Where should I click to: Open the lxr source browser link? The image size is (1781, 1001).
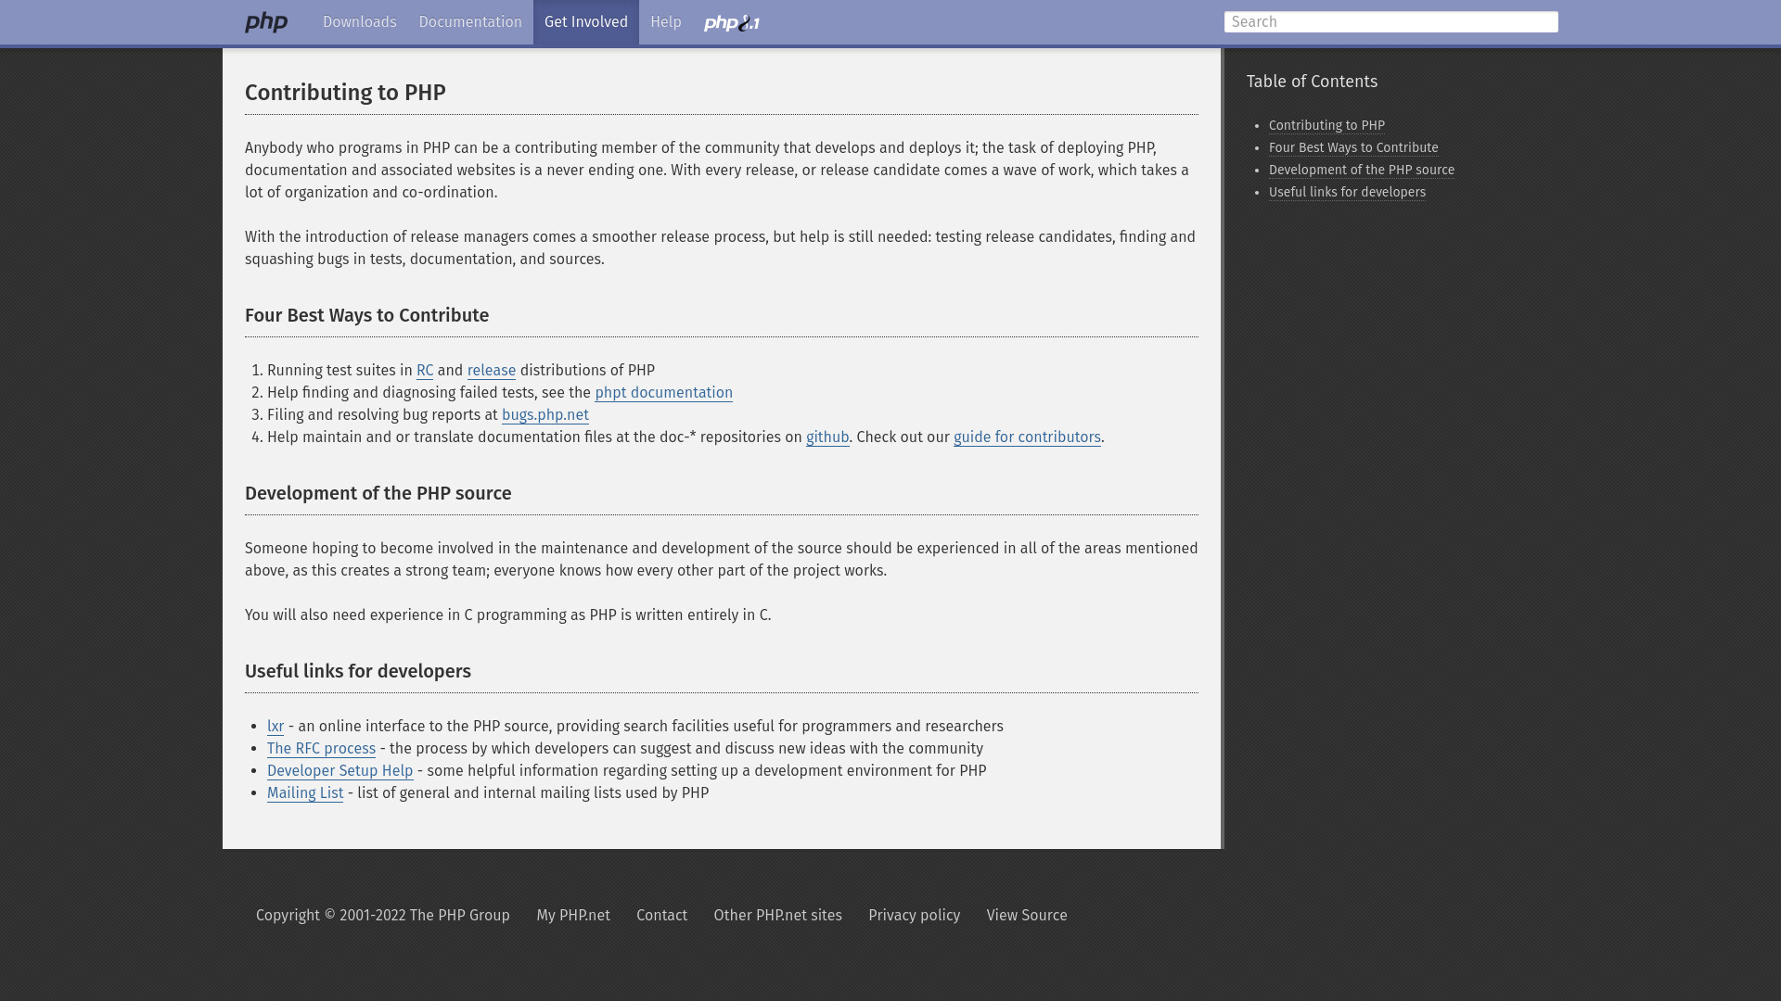pyautogui.click(x=275, y=727)
